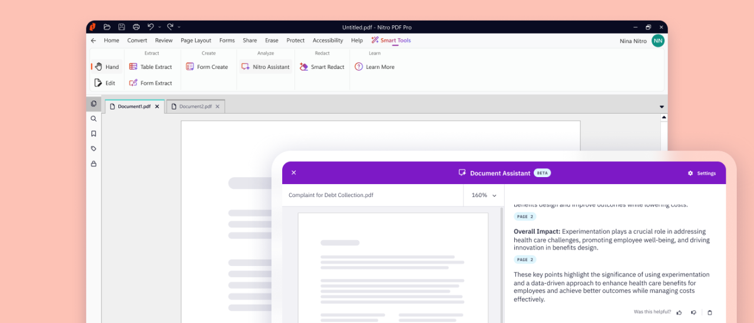Open the Help ribbon tab

pyautogui.click(x=357, y=41)
